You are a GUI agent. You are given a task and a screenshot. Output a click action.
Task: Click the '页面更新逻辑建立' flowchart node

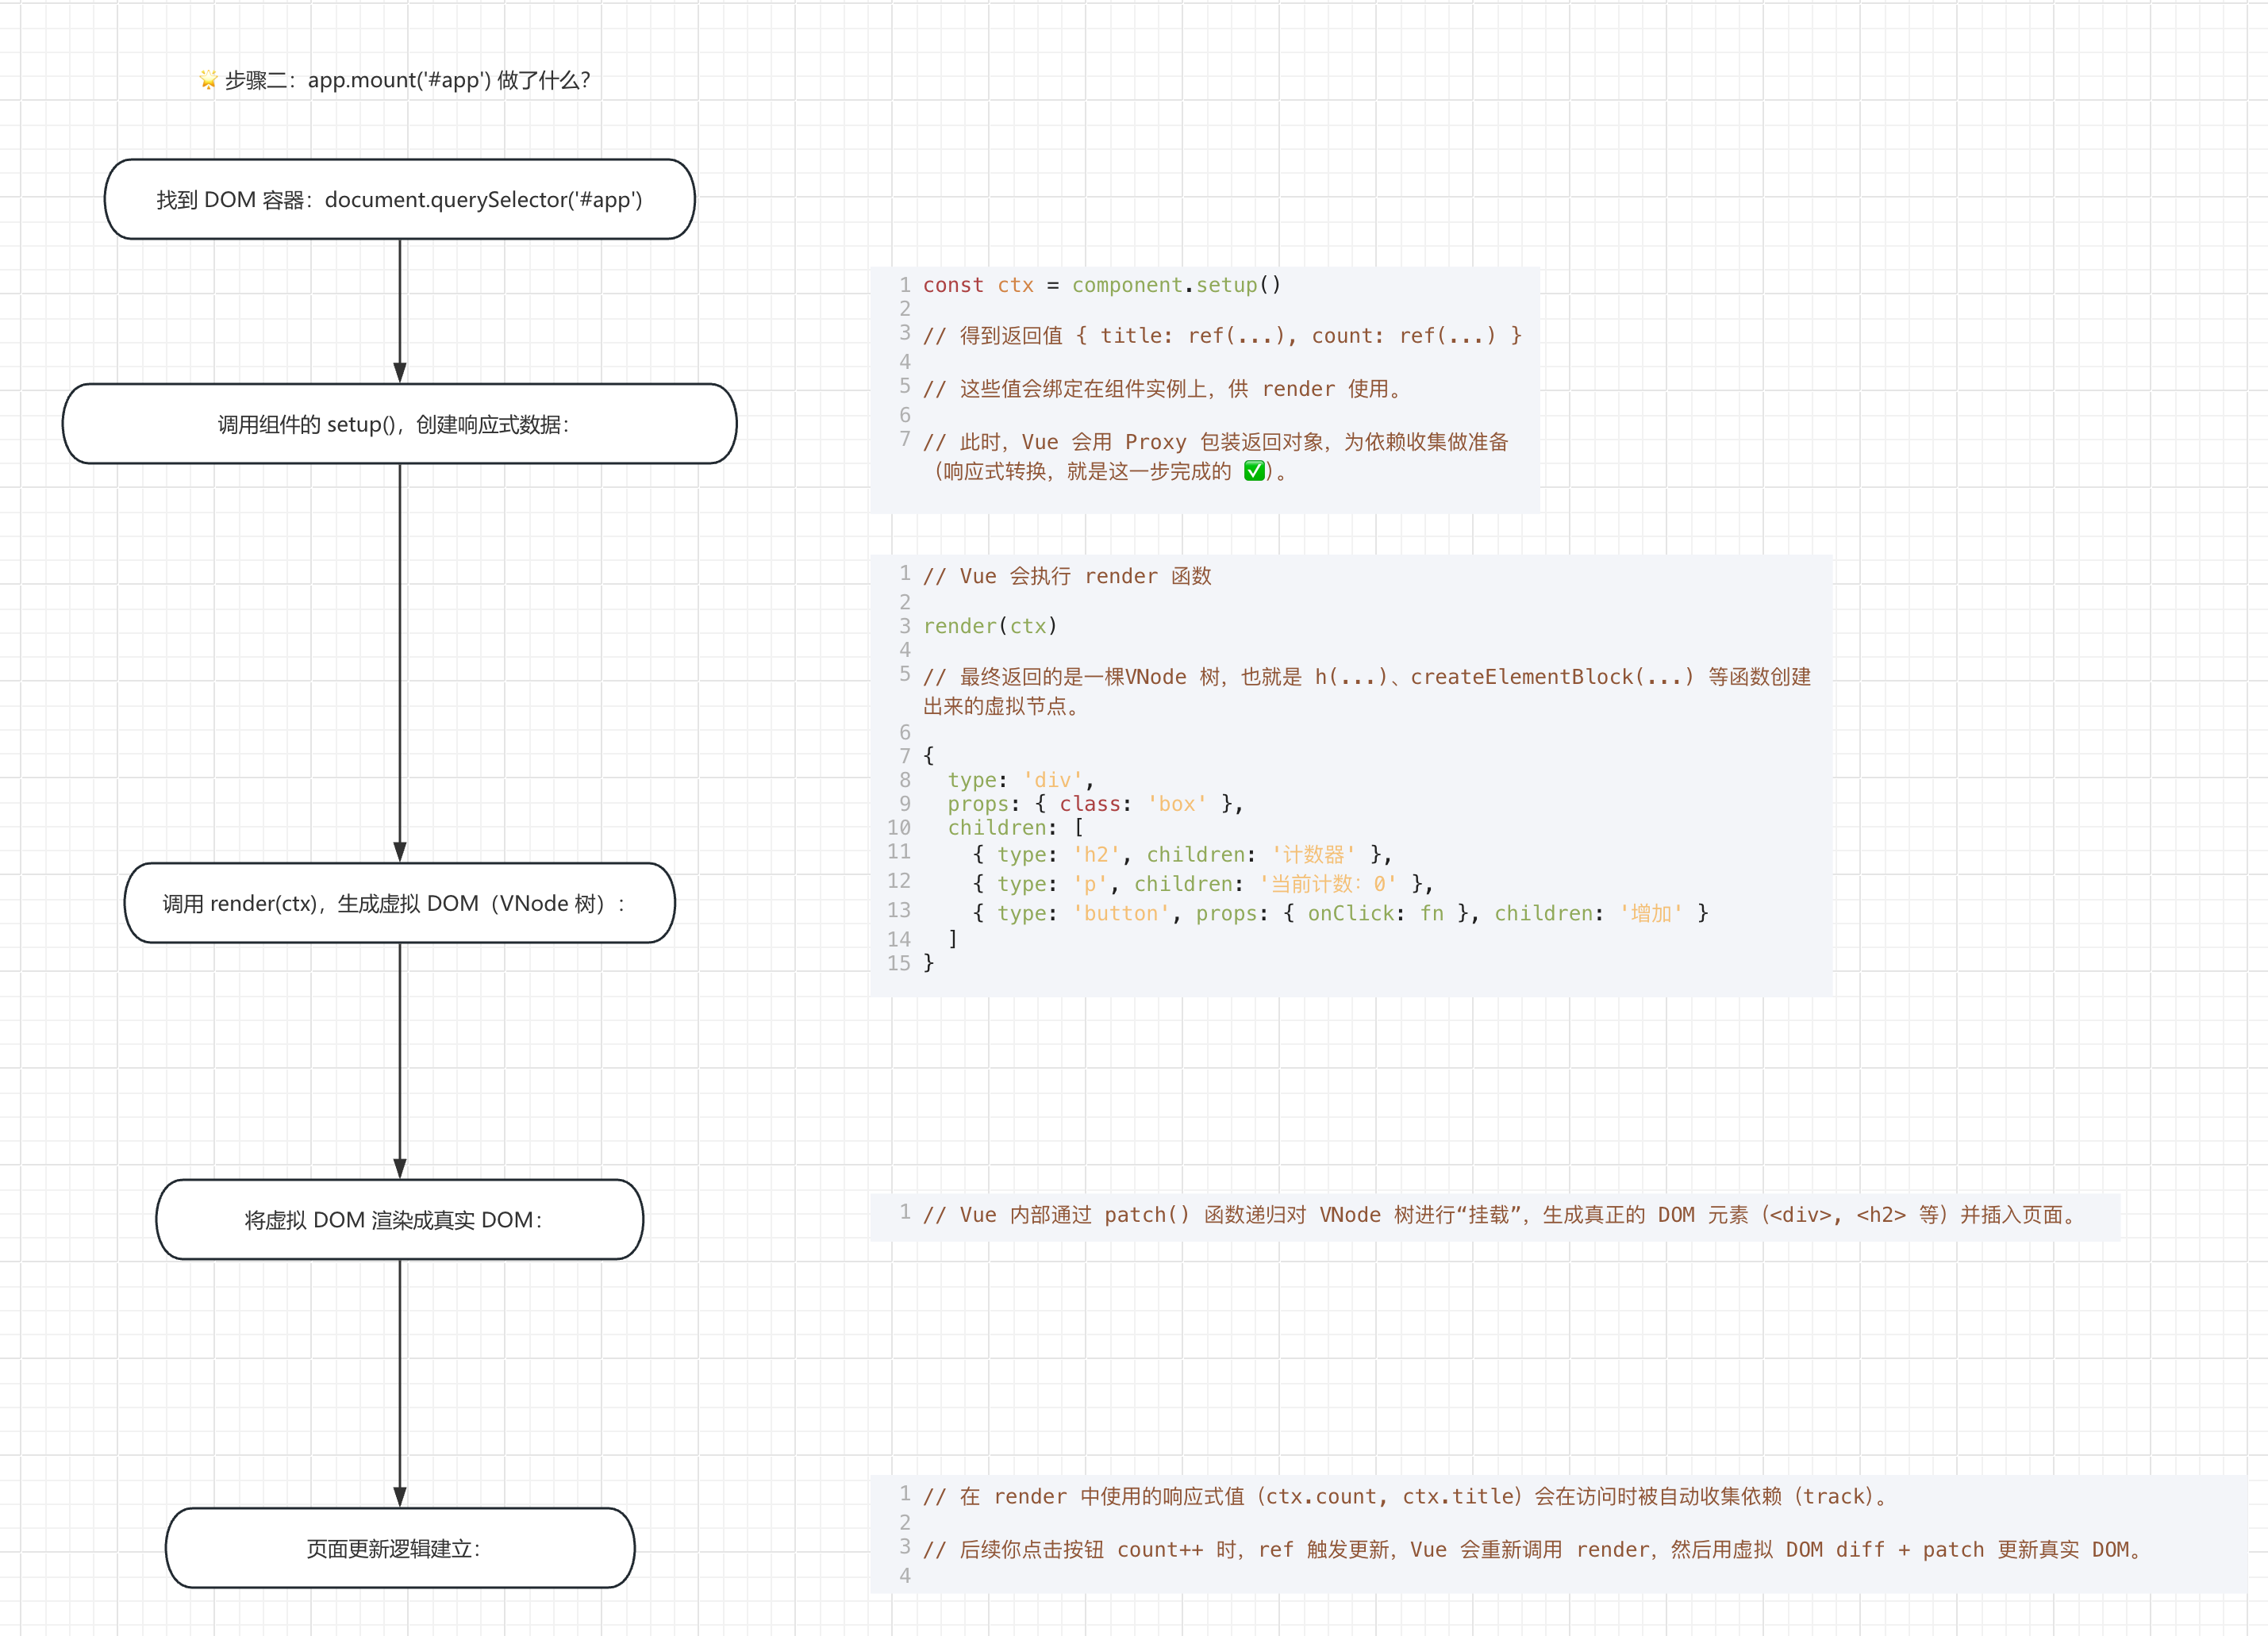pyautogui.click(x=399, y=1548)
